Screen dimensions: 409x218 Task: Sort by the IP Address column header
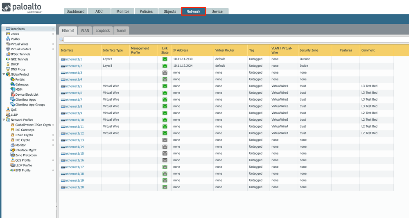point(181,50)
